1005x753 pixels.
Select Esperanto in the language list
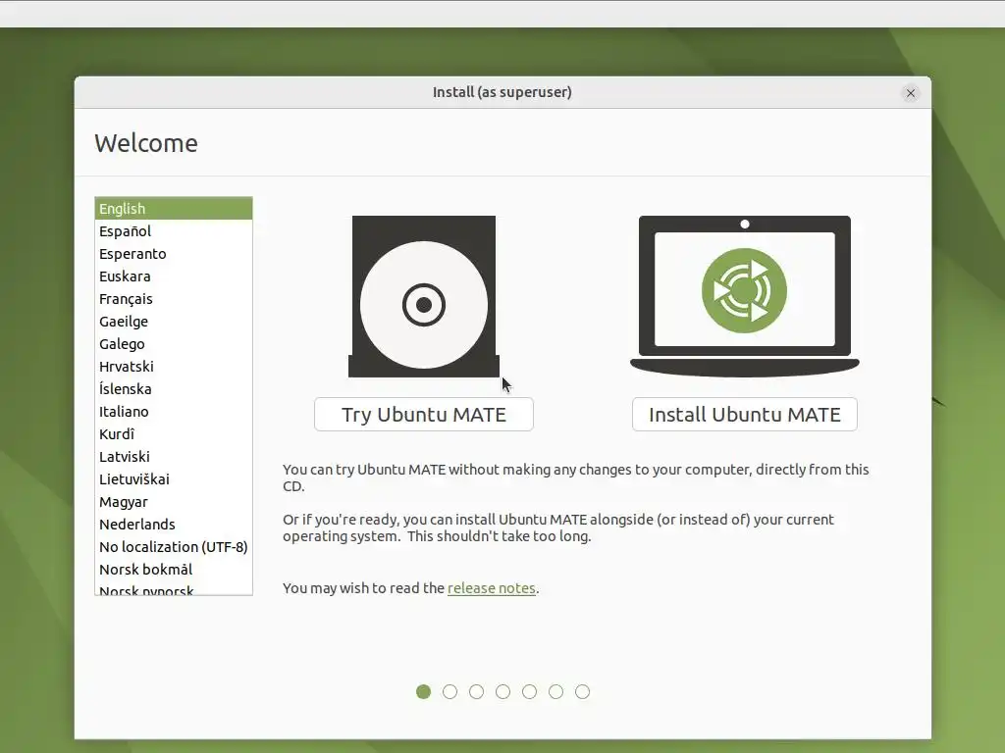(174, 254)
